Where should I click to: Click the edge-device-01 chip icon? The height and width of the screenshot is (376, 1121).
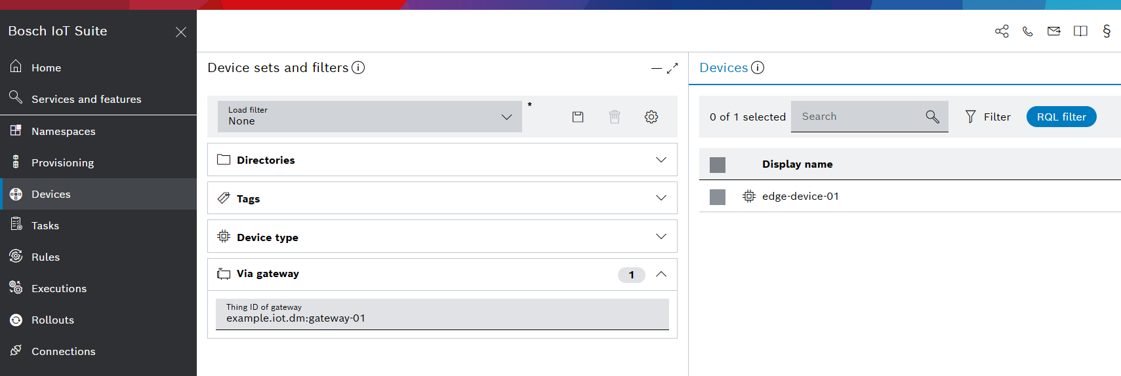[x=748, y=196]
